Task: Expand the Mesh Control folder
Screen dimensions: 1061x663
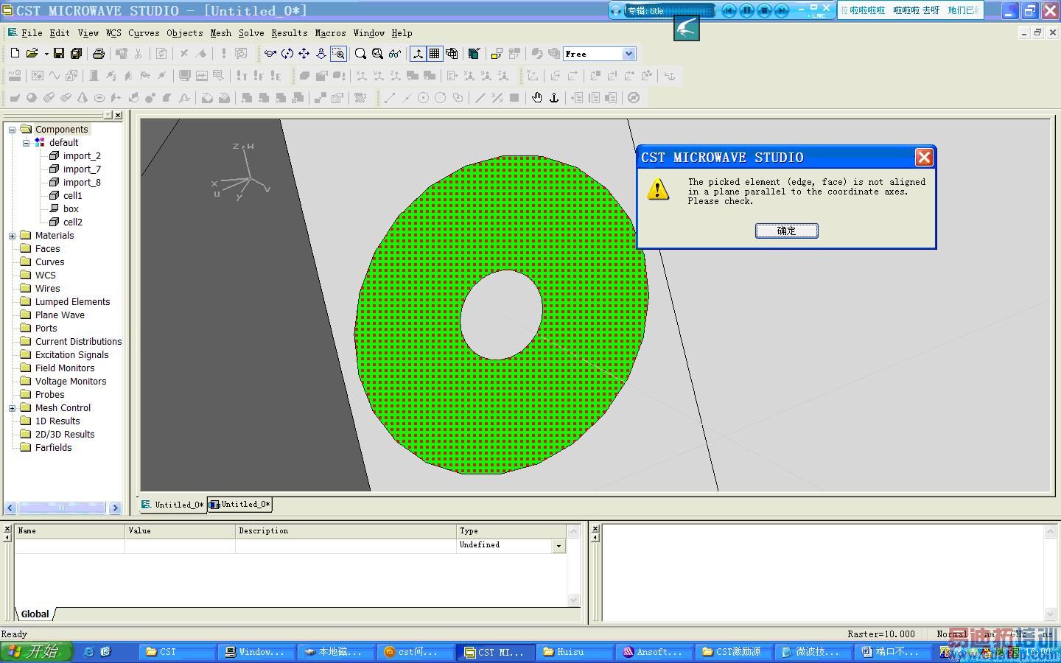Action: point(12,408)
